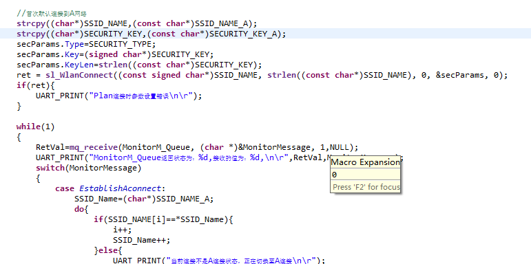Click the while keyword

(x=28, y=126)
